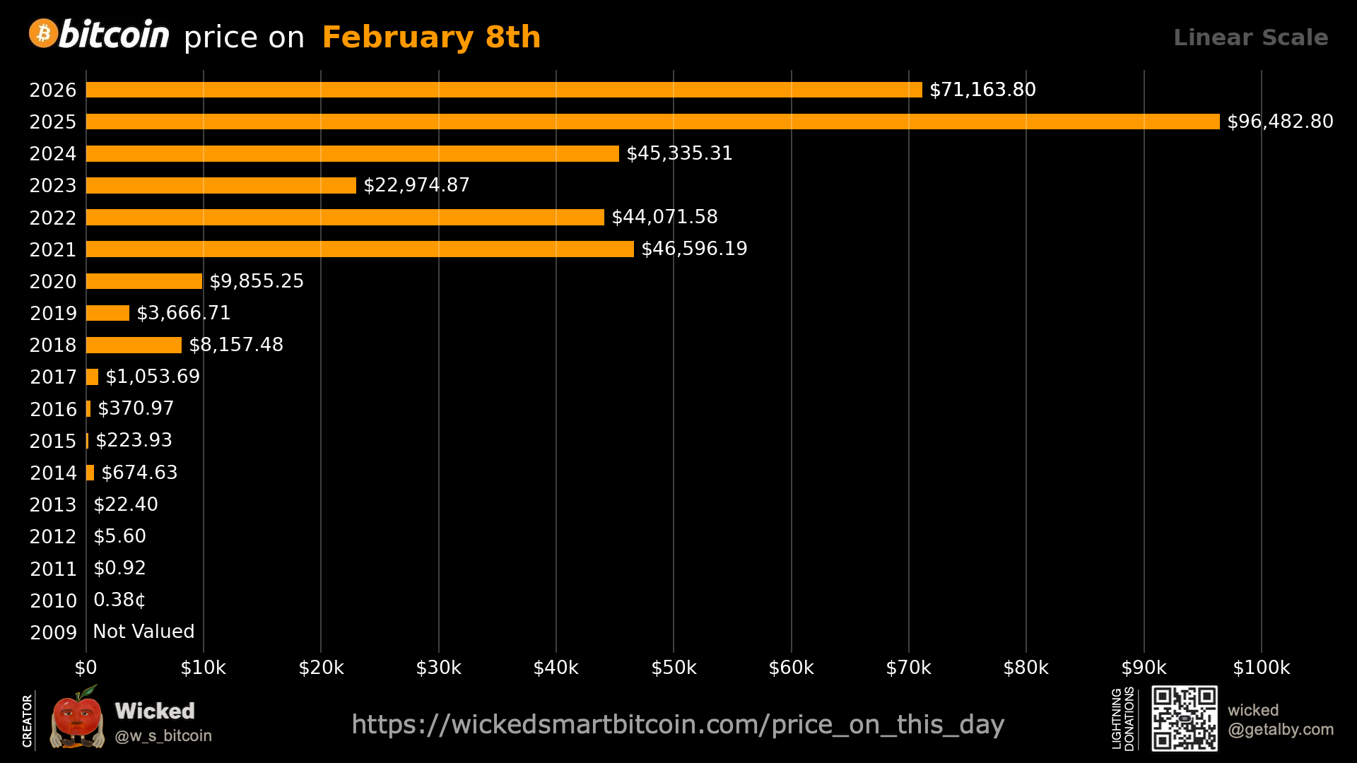Click the 2024 price label $45,335.31
1357x763 pixels.
click(x=679, y=153)
